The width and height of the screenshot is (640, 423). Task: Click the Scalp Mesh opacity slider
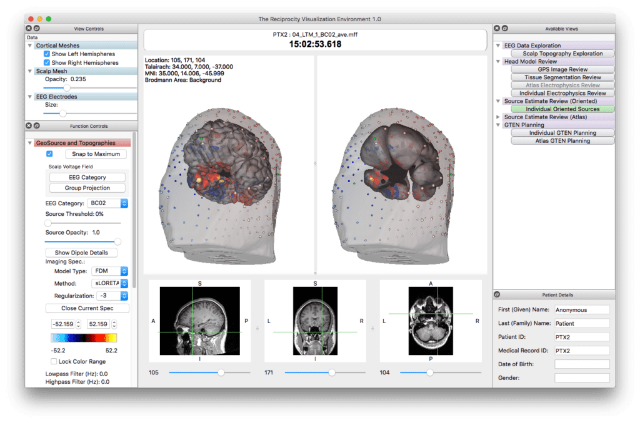pos(67,88)
